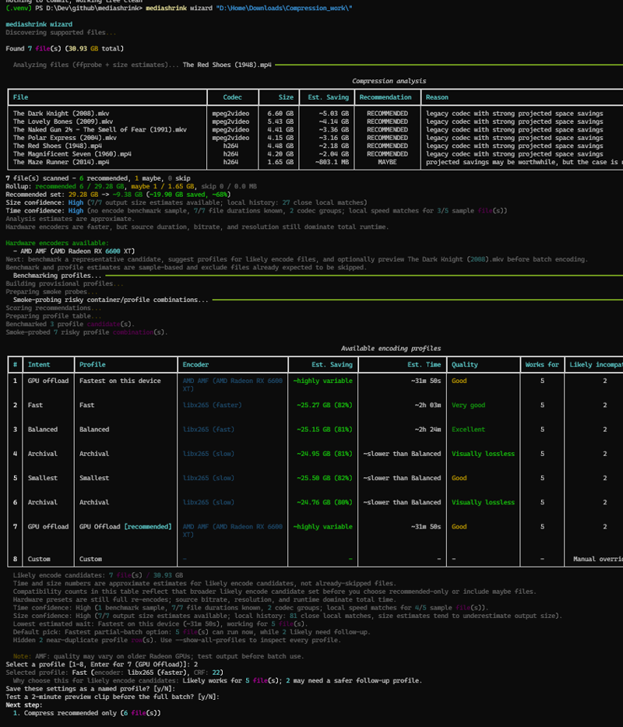Click 'The Dark Knight (2008).mkv' in the File column
This screenshot has height=727, width=623.
coord(62,114)
